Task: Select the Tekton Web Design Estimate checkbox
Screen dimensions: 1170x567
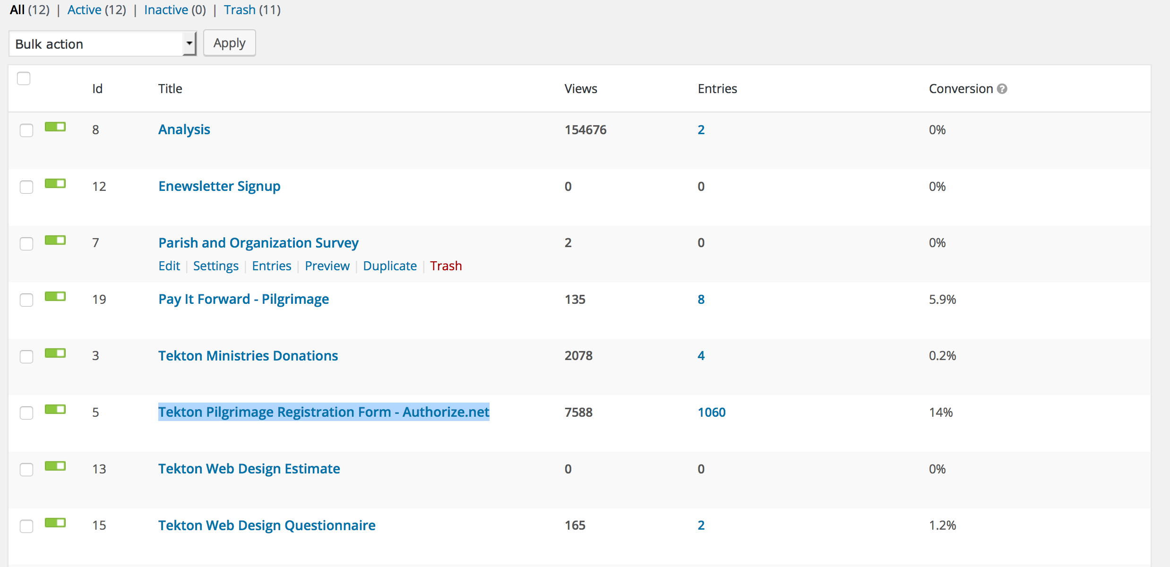Action: click(x=26, y=470)
